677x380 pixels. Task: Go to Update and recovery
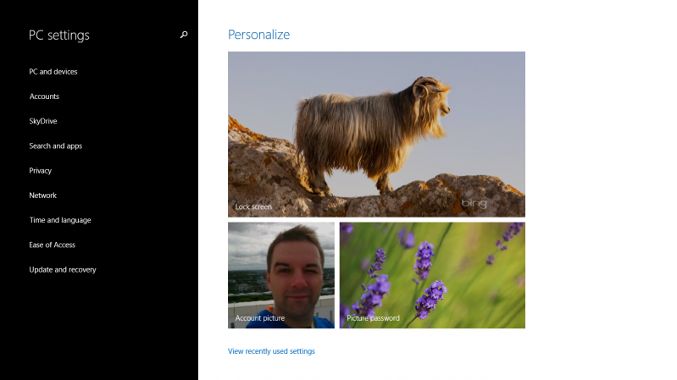62,270
